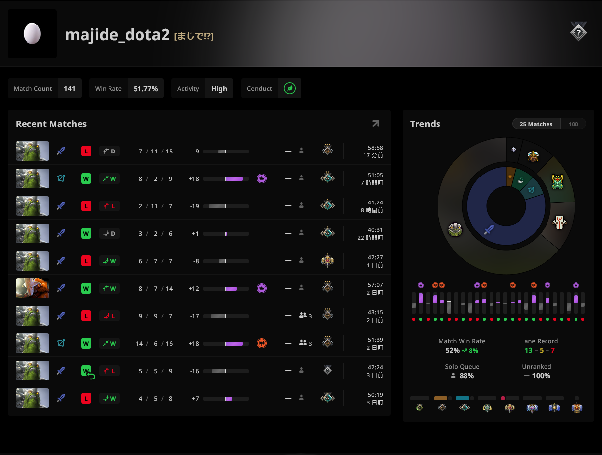Click the brown shield segment icon inside donut
Viewport: 602px width, 455px height.
[x=510, y=176]
